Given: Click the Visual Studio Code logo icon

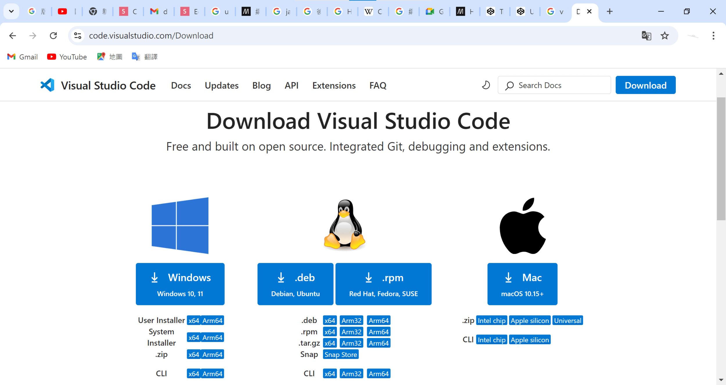Looking at the screenshot, I should pyautogui.click(x=47, y=85).
